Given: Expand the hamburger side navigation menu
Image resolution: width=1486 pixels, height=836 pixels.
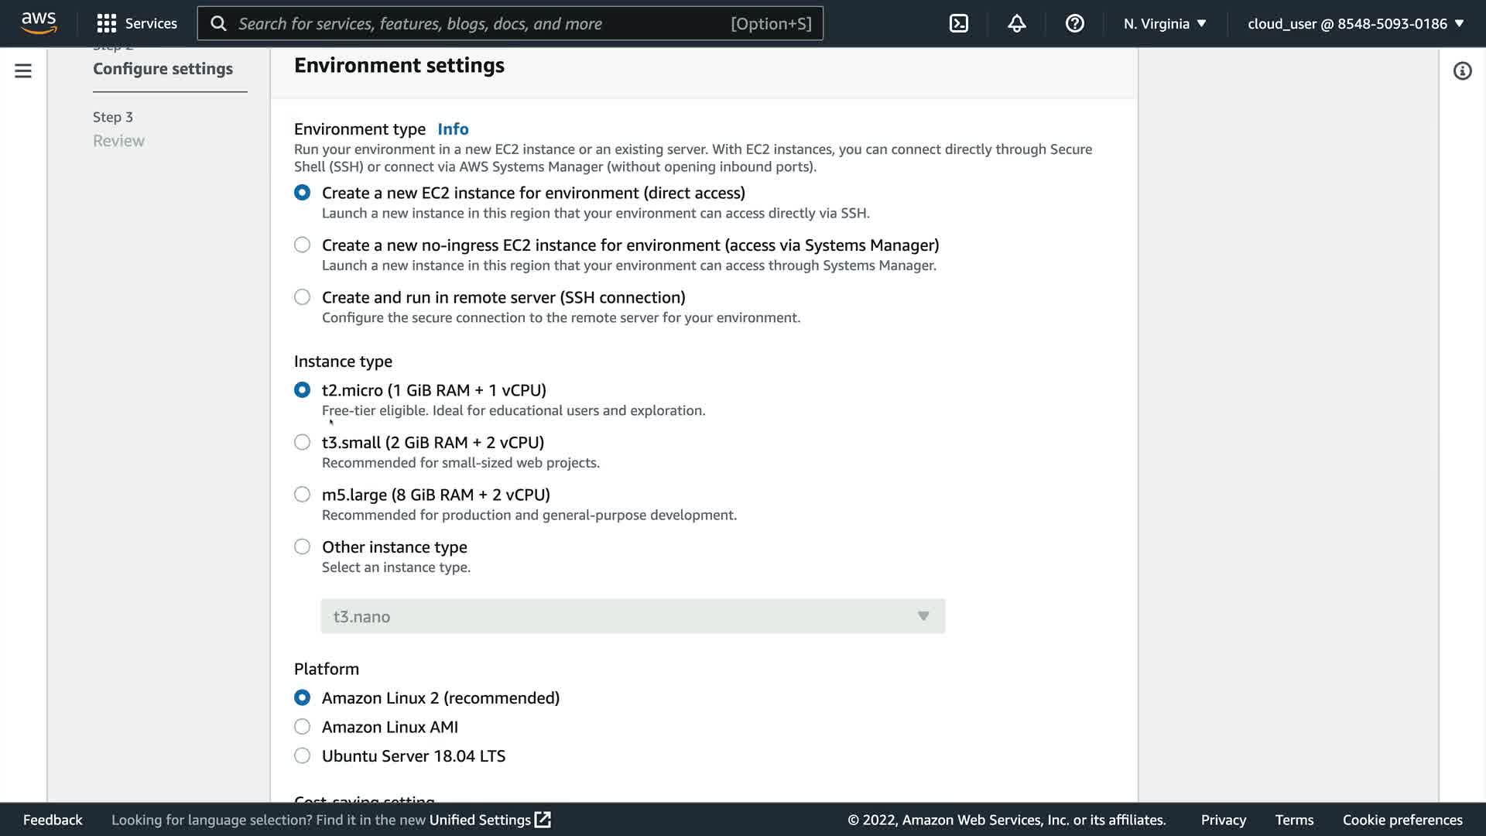Looking at the screenshot, I should [x=23, y=71].
